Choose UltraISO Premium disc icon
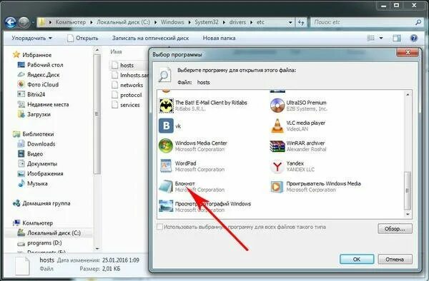The width and height of the screenshot is (429, 281). (277, 106)
